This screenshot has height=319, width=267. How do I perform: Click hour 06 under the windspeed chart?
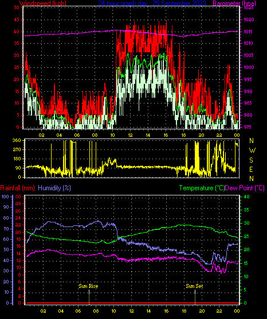click(x=77, y=135)
